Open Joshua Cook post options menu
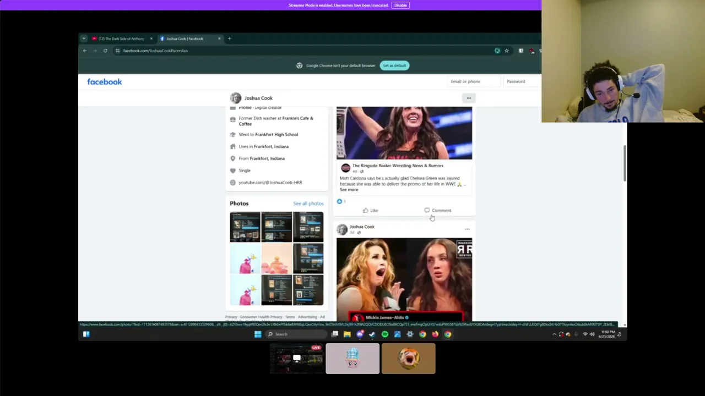 (x=467, y=229)
